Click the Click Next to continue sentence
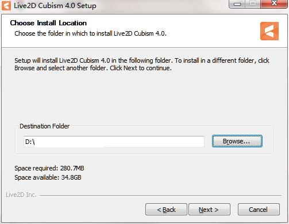 141,68
